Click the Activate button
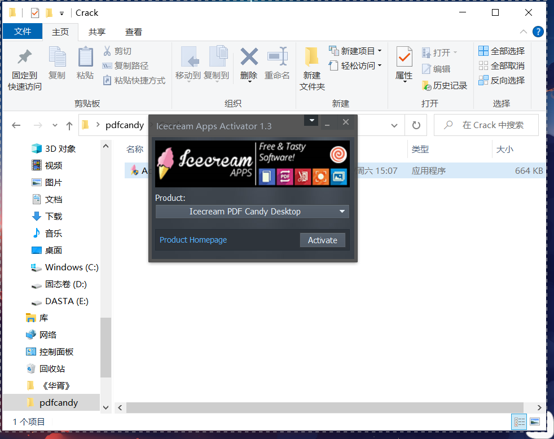 pyautogui.click(x=323, y=240)
